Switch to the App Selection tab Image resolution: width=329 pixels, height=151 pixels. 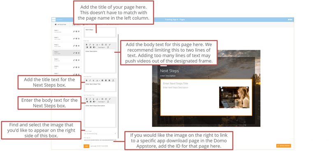[x=60, y=25]
